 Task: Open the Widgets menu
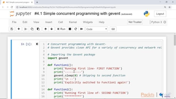tap(88, 22)
